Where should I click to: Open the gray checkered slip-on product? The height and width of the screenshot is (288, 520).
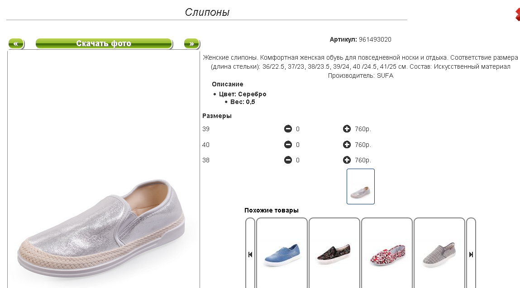click(x=439, y=254)
